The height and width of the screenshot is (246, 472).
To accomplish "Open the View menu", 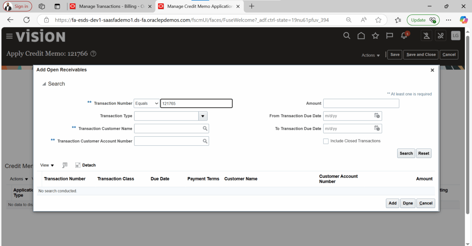I will point(46,165).
